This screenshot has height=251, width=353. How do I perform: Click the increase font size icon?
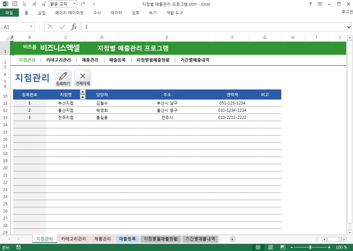[x=34, y=4]
